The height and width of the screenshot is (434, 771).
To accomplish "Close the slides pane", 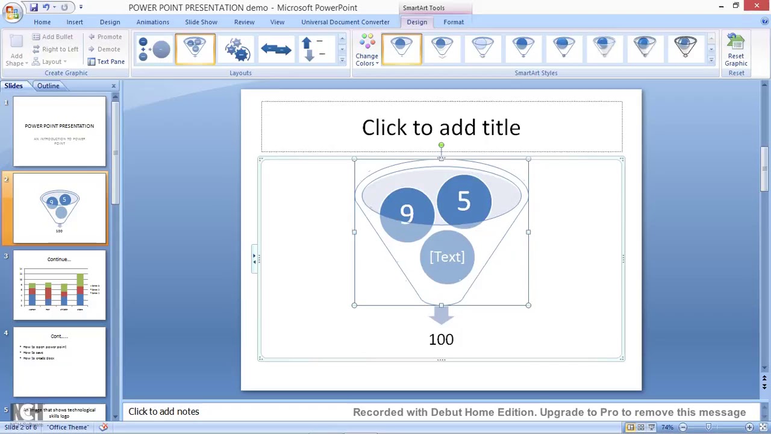I will 113,86.
